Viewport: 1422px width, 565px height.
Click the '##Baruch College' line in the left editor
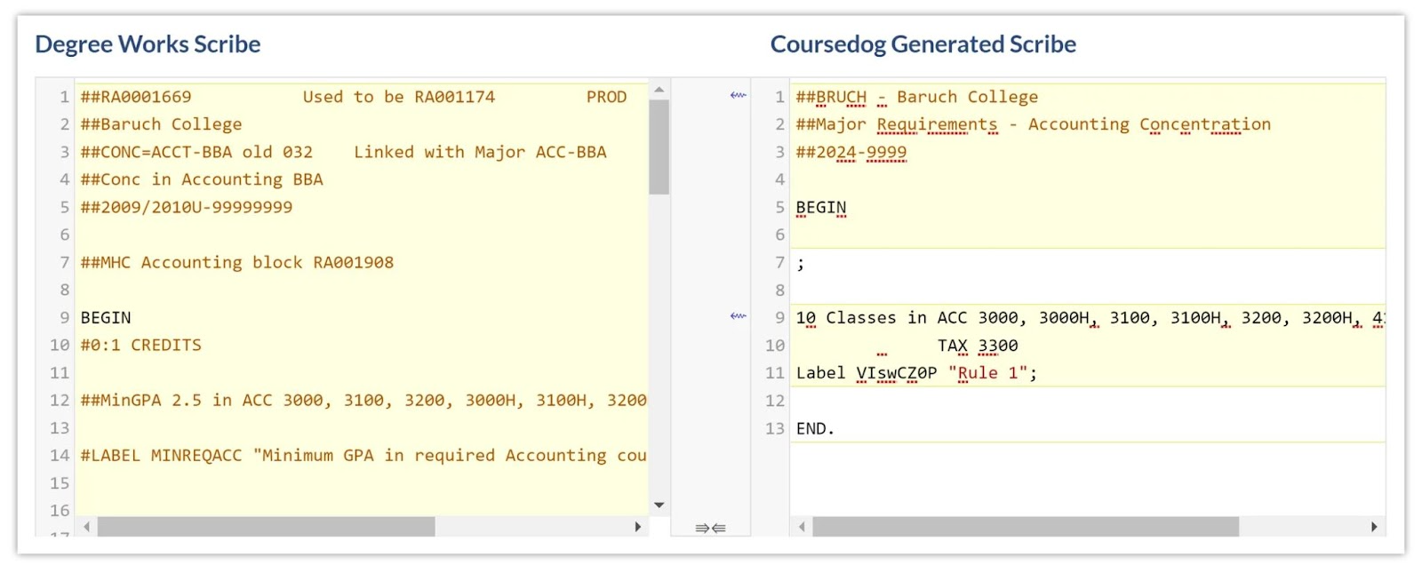coord(161,124)
